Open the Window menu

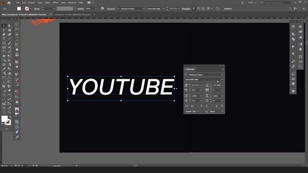tap(72, 3)
